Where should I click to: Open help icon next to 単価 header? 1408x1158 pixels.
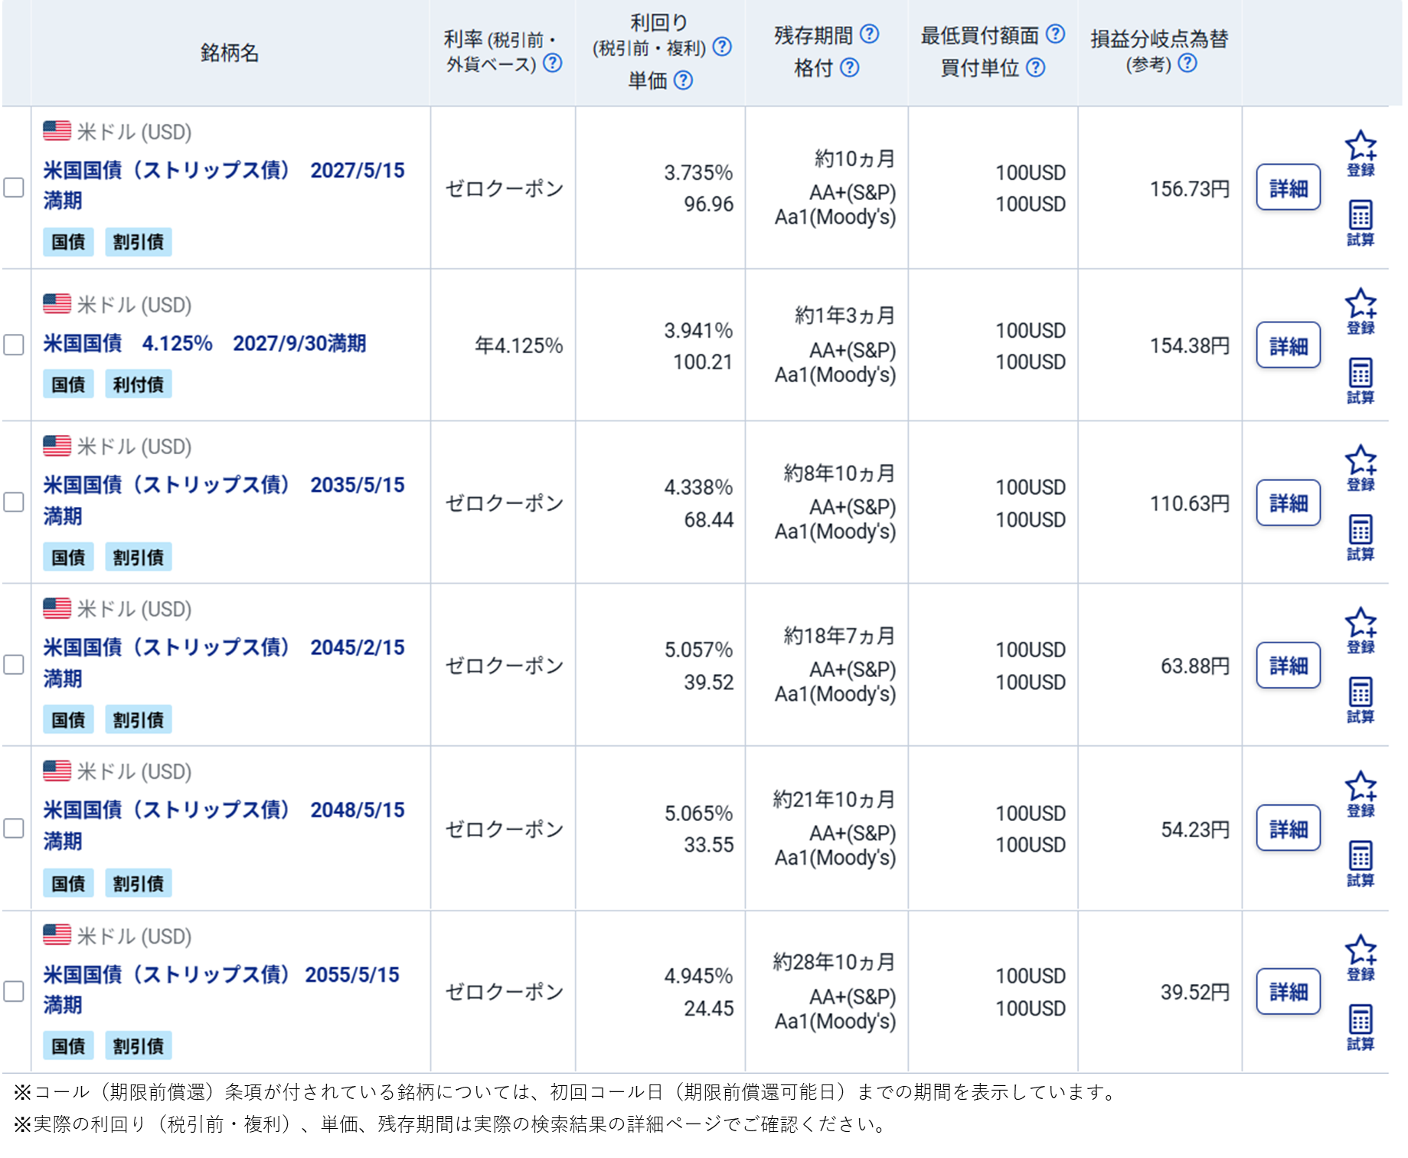(x=683, y=80)
